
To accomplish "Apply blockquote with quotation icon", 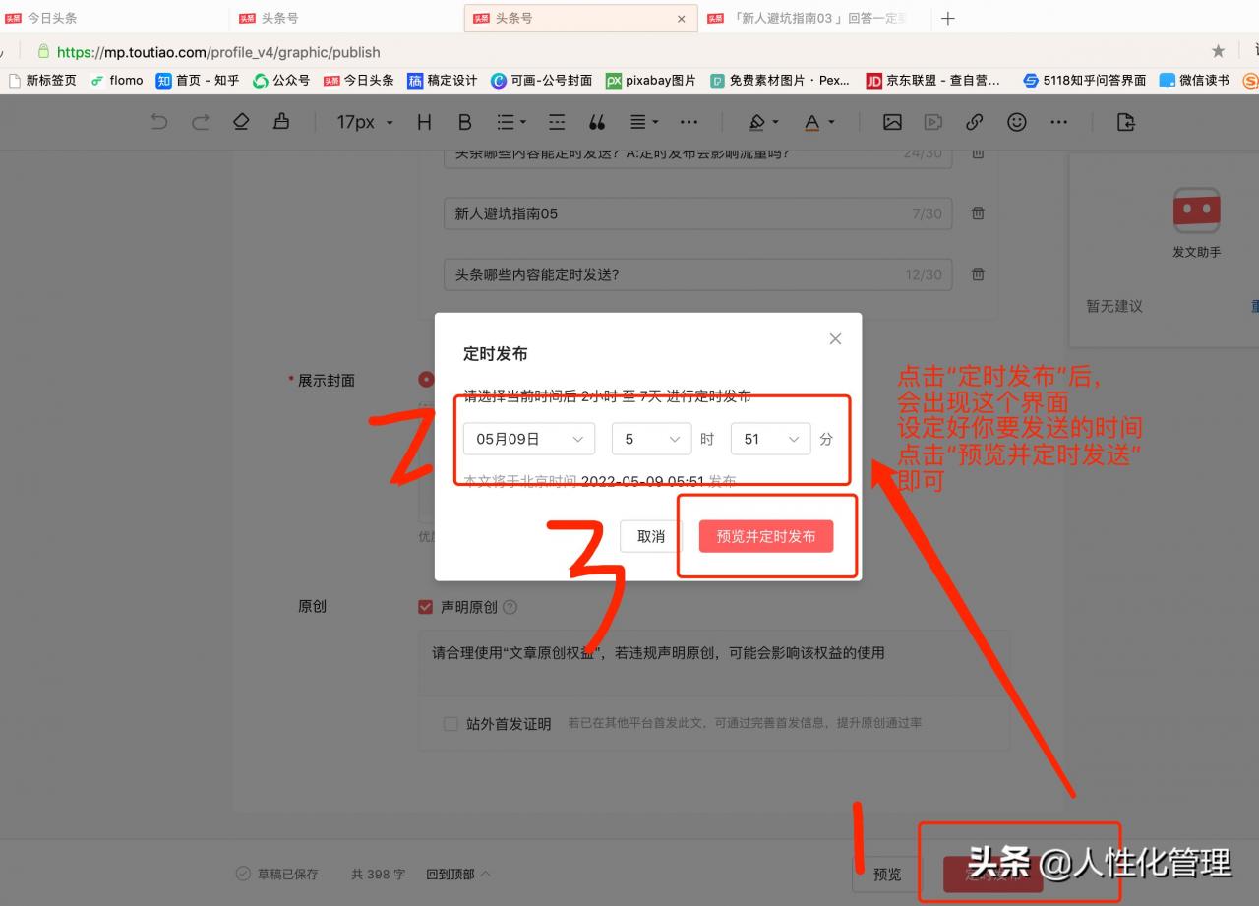I will pos(597,122).
